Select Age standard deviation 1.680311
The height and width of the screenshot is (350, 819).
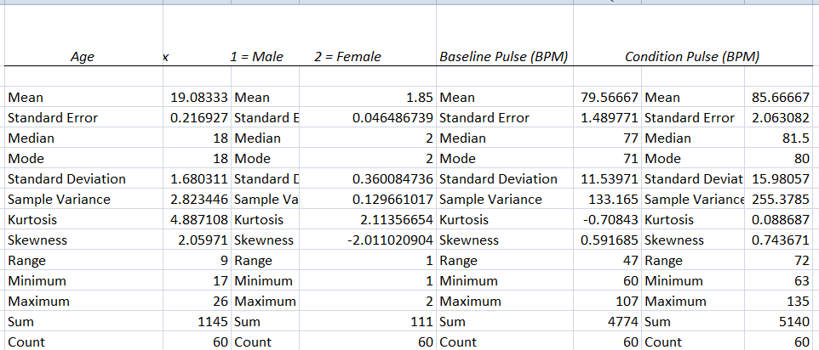[x=199, y=179]
